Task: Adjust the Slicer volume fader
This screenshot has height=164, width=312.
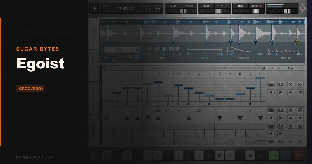Action: click(184, 11)
